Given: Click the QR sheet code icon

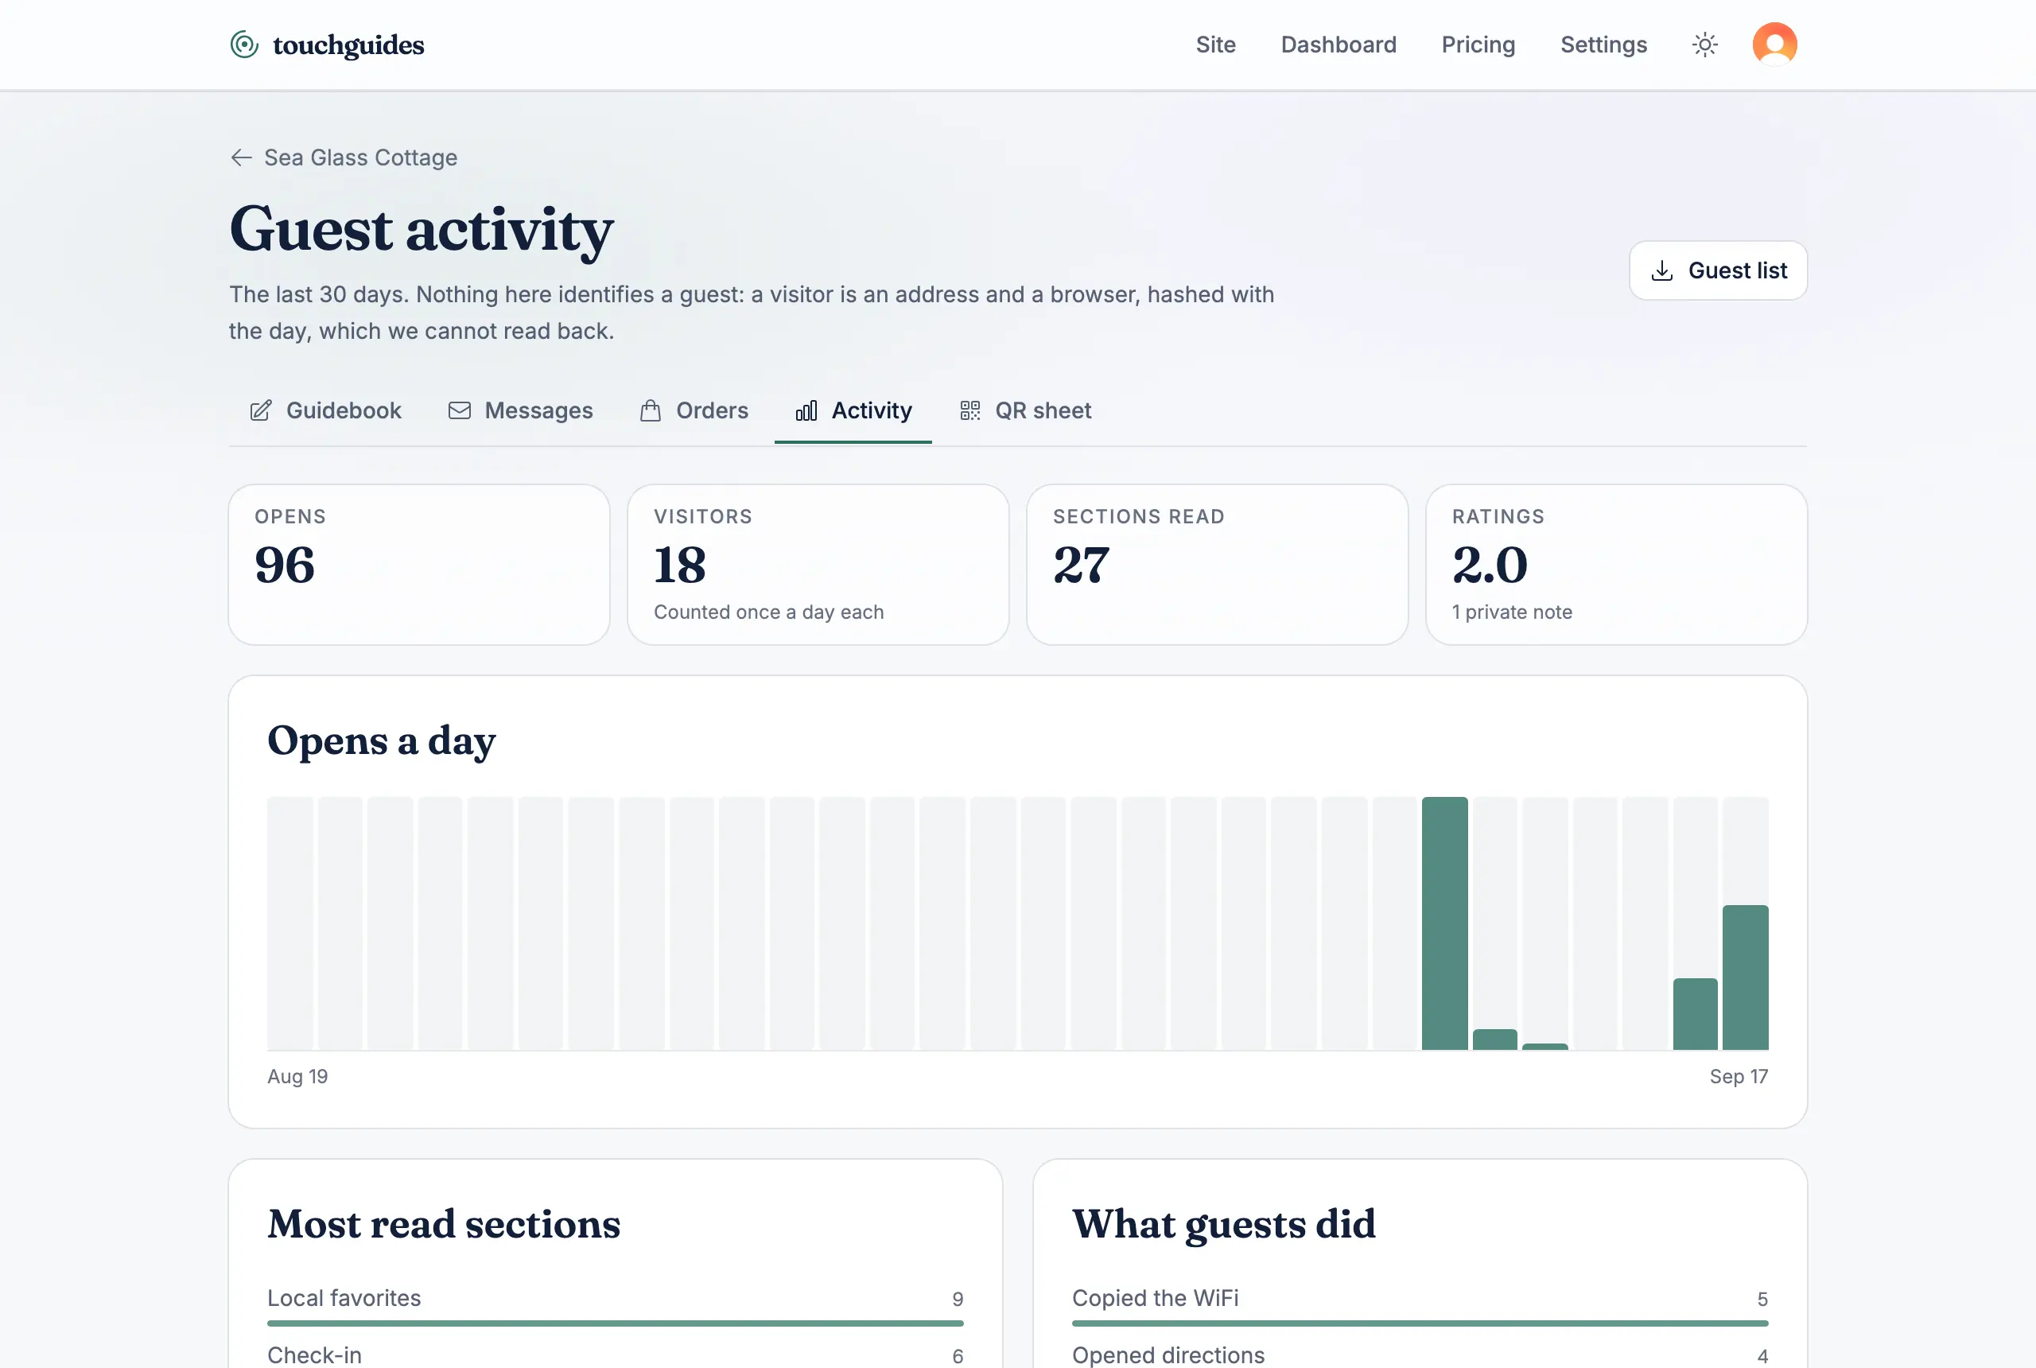Looking at the screenshot, I should pos(970,411).
